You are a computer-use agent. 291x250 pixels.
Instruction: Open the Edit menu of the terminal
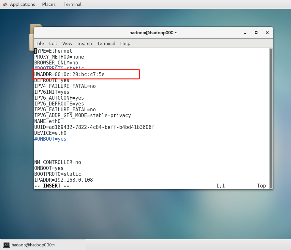[53, 43]
